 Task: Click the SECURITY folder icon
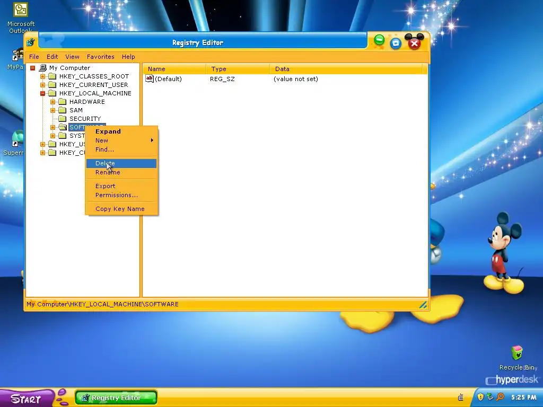point(63,119)
